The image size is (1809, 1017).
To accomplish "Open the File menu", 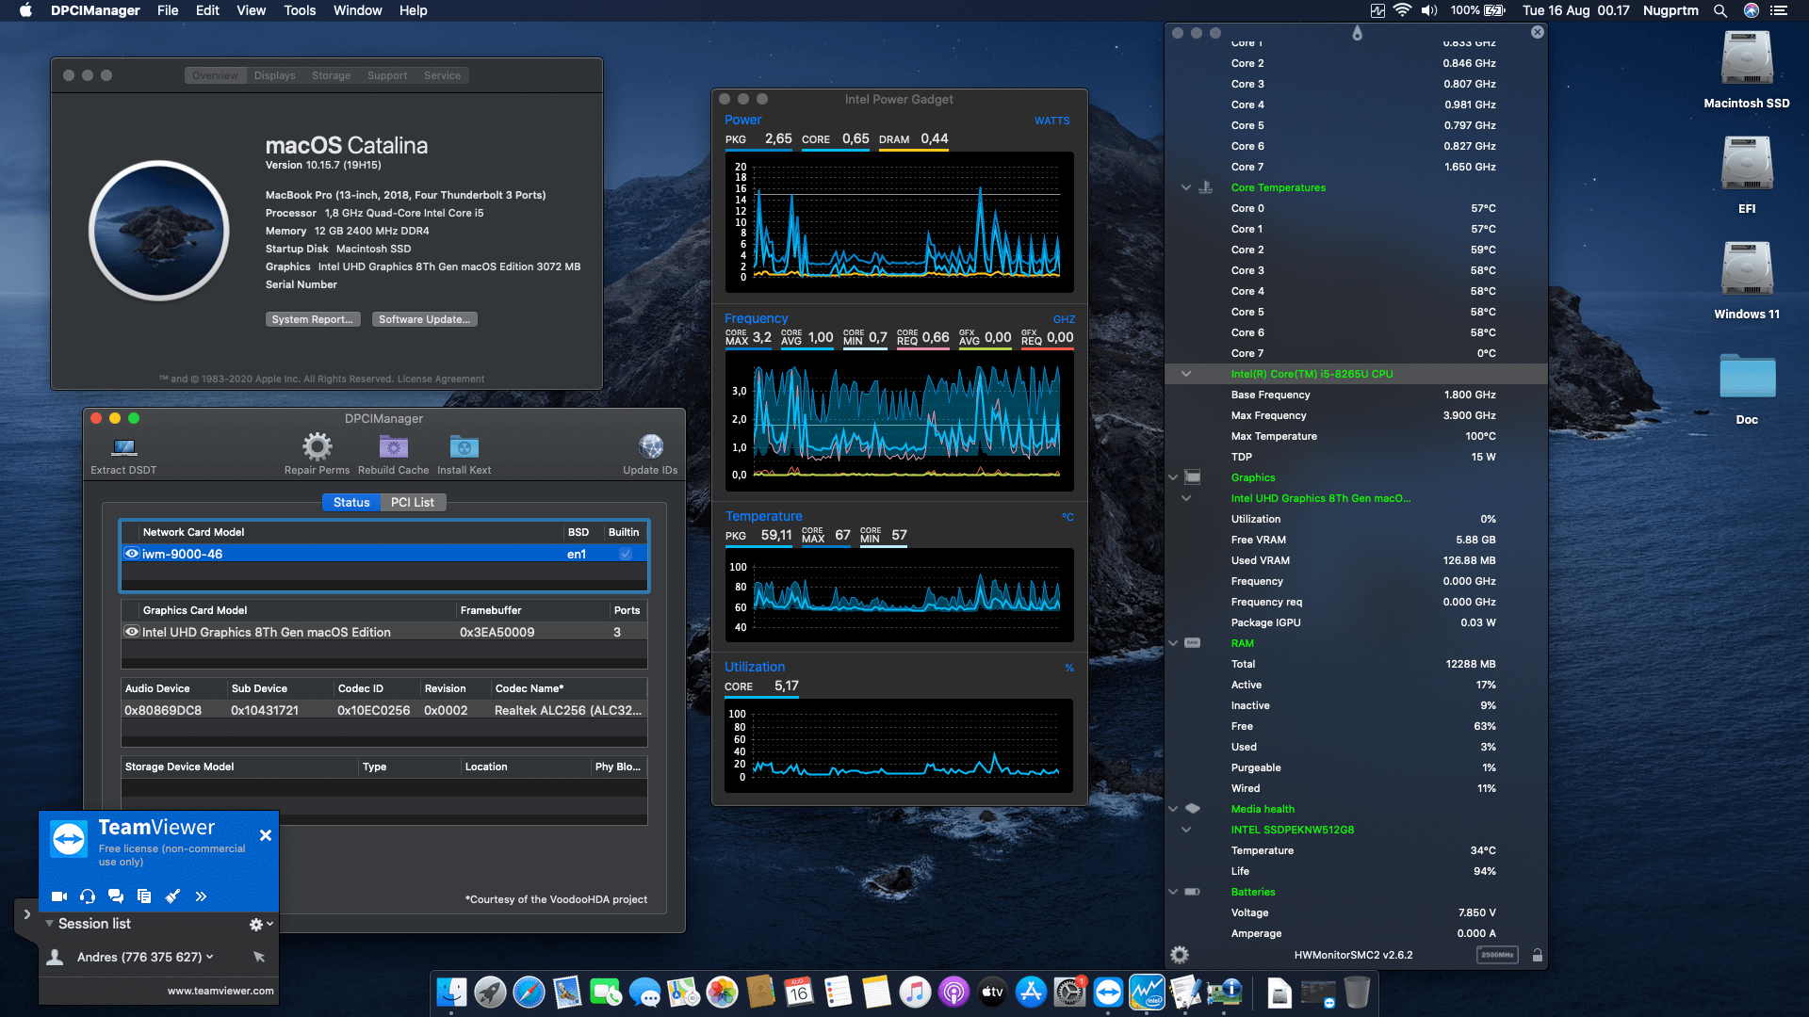I will [168, 10].
